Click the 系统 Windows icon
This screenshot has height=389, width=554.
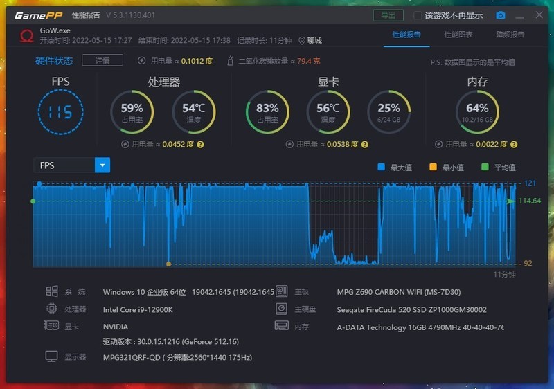pos(51,291)
